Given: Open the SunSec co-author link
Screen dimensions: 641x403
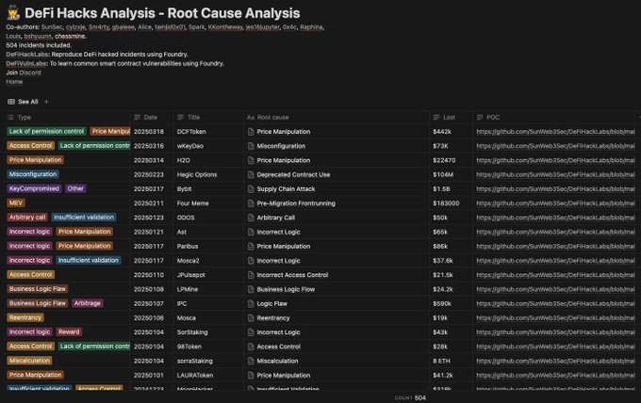Looking at the screenshot, I should [x=52, y=27].
